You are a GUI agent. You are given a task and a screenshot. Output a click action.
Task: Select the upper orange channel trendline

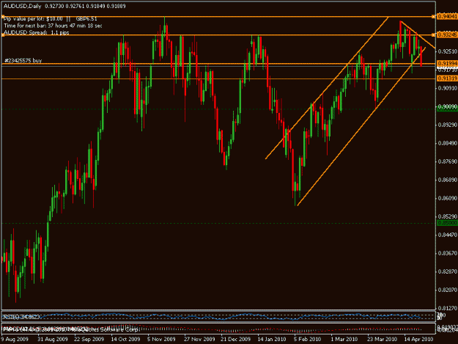point(327,88)
